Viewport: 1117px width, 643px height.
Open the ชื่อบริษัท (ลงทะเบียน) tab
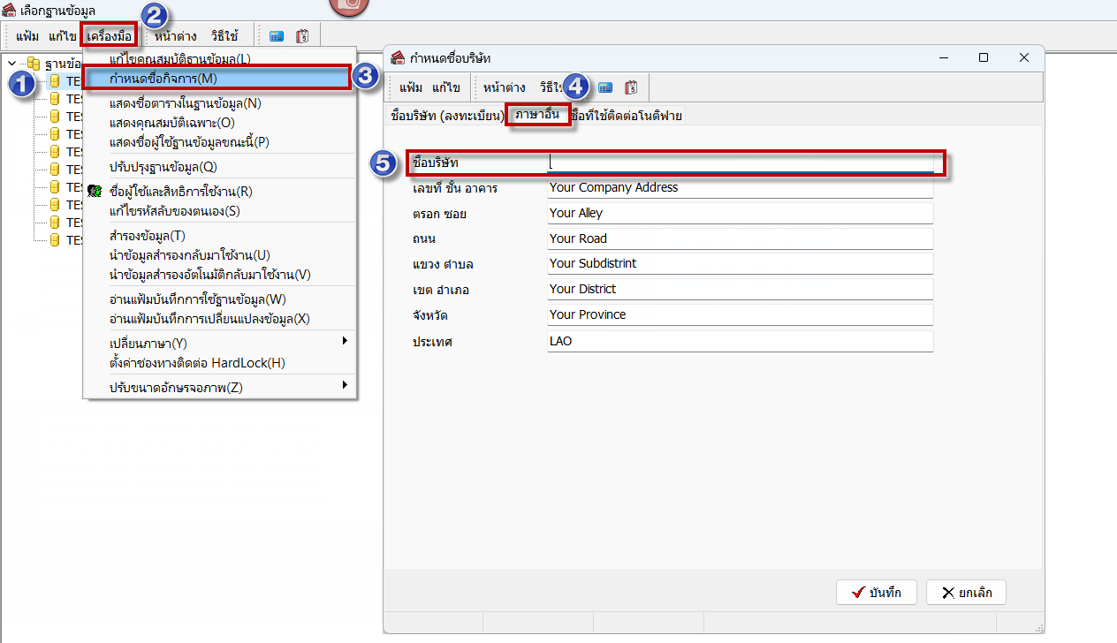(x=446, y=116)
